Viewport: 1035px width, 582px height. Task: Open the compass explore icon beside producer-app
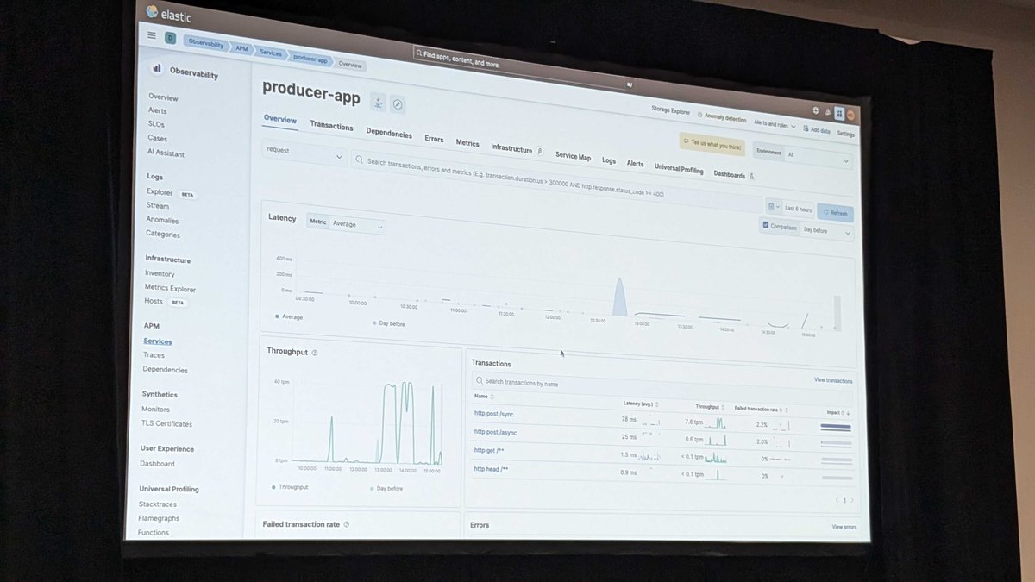[x=398, y=103]
